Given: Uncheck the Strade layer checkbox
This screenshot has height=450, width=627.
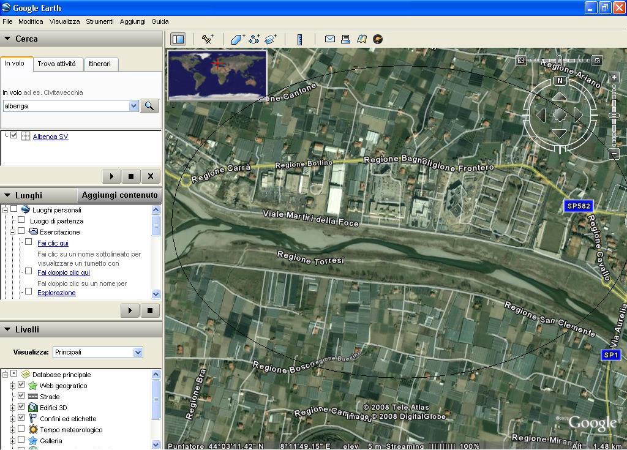Looking at the screenshot, I should [21, 396].
